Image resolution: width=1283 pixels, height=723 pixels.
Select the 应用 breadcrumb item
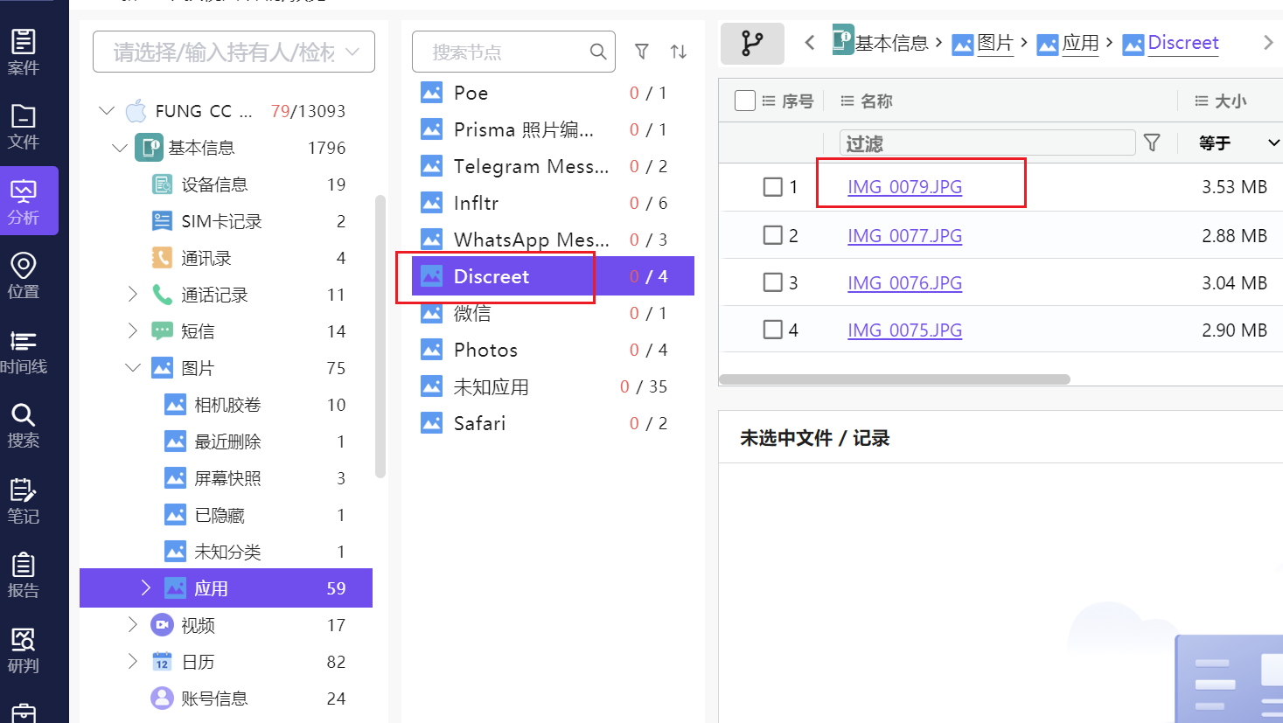click(x=1080, y=43)
